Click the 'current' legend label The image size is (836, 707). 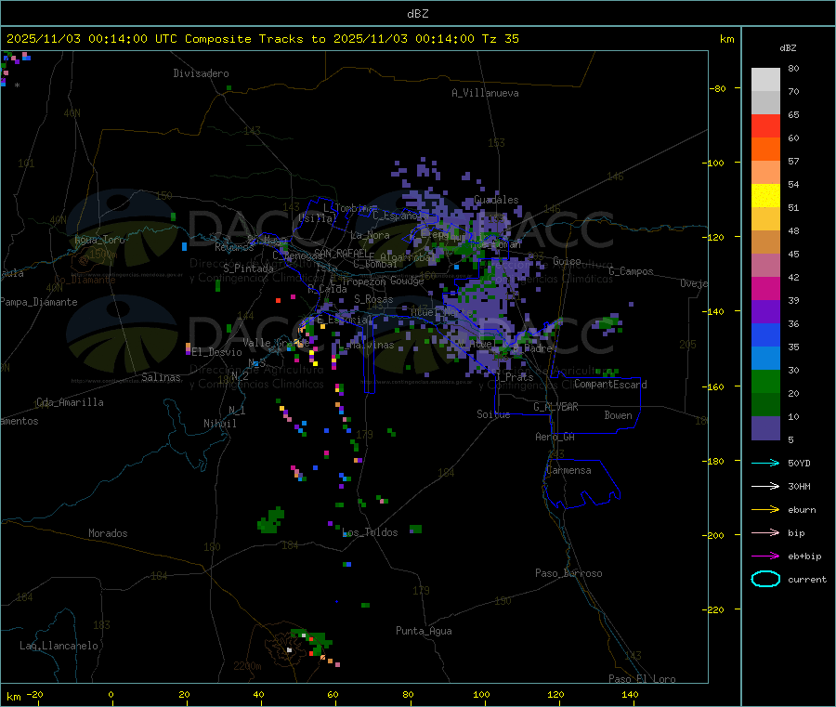coord(806,580)
